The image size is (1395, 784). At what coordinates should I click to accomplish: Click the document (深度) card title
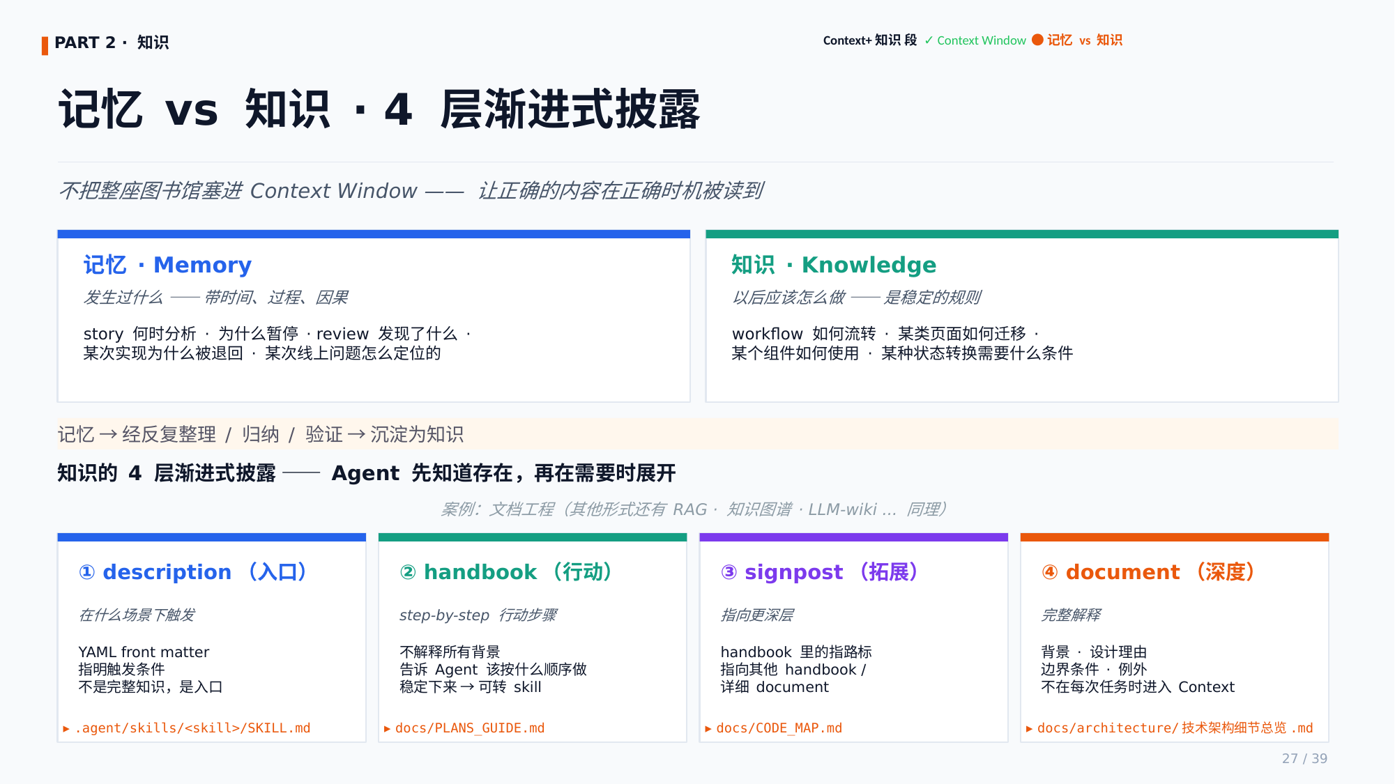pyautogui.click(x=1148, y=572)
